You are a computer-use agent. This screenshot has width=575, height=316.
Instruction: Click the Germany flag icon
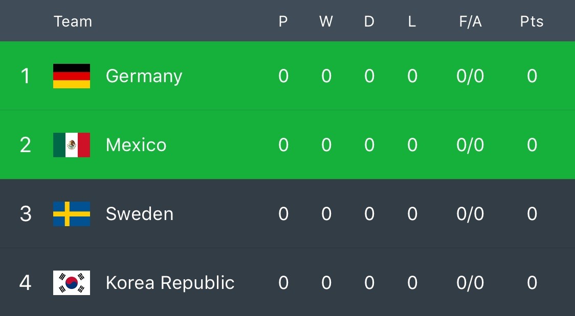[72, 76]
